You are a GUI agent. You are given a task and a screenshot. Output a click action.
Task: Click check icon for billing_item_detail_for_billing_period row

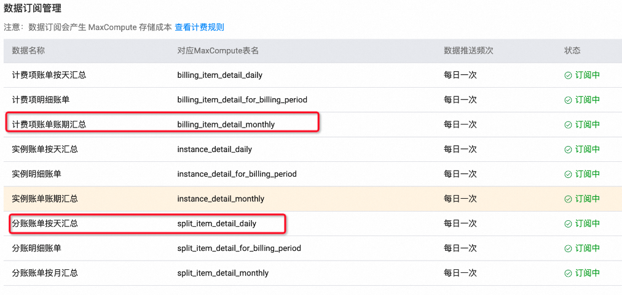point(568,99)
